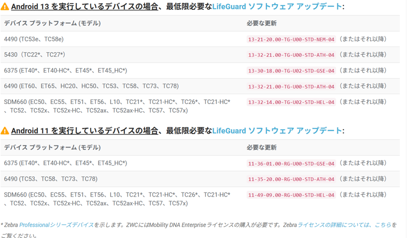This screenshot has width=408, height=238.
Task: Click warning icon beside Android 11 heading
Action: coord(5,131)
